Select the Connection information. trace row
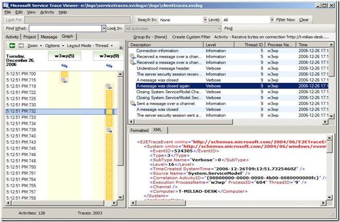Image resolution: width=340 pixels, height=222 pixels. 229,51
